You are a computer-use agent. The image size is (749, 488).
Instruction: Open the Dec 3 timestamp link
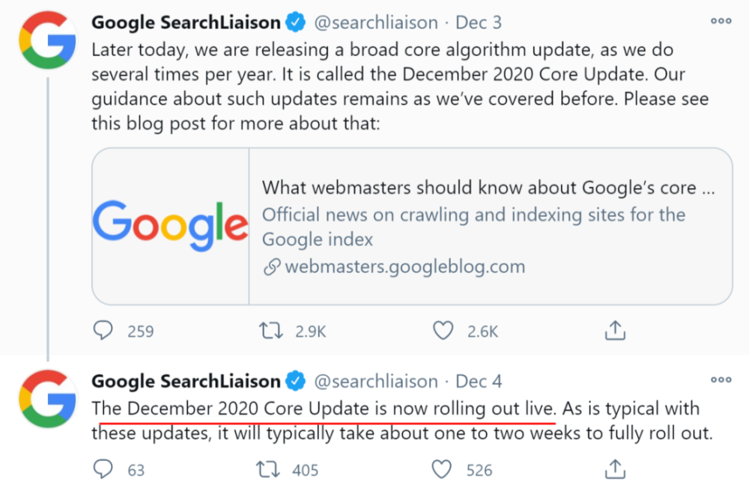[x=479, y=22]
